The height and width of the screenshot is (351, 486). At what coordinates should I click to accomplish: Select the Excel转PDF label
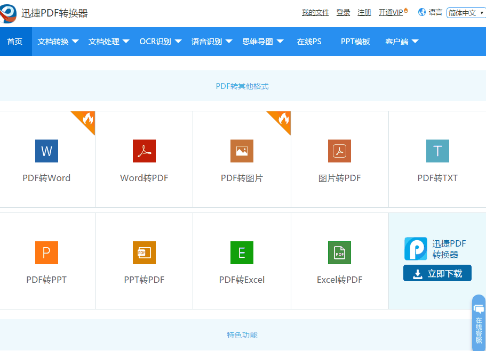339,280
